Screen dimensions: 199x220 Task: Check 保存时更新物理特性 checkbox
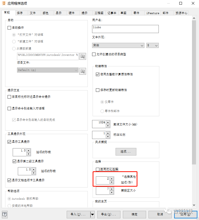pos(97,90)
